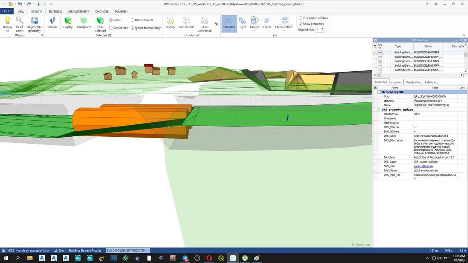Screen dimensions: 468x263
Task: Collapse the Element Specific property group
Action: tap(379, 92)
